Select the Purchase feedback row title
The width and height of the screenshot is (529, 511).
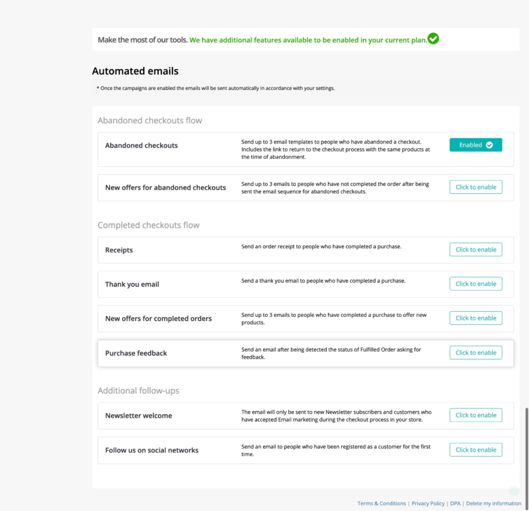[x=136, y=353]
